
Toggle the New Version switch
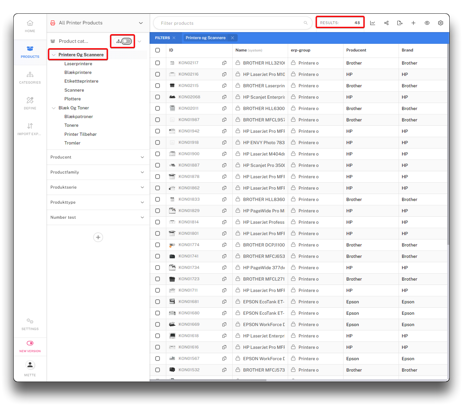point(30,343)
